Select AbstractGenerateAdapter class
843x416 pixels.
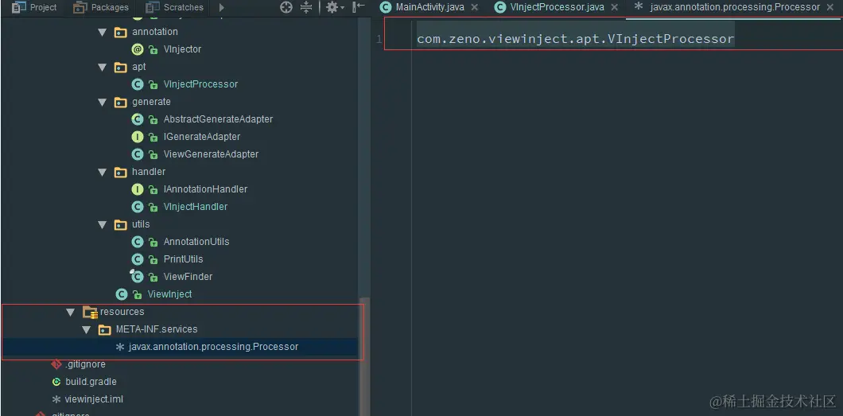point(218,119)
